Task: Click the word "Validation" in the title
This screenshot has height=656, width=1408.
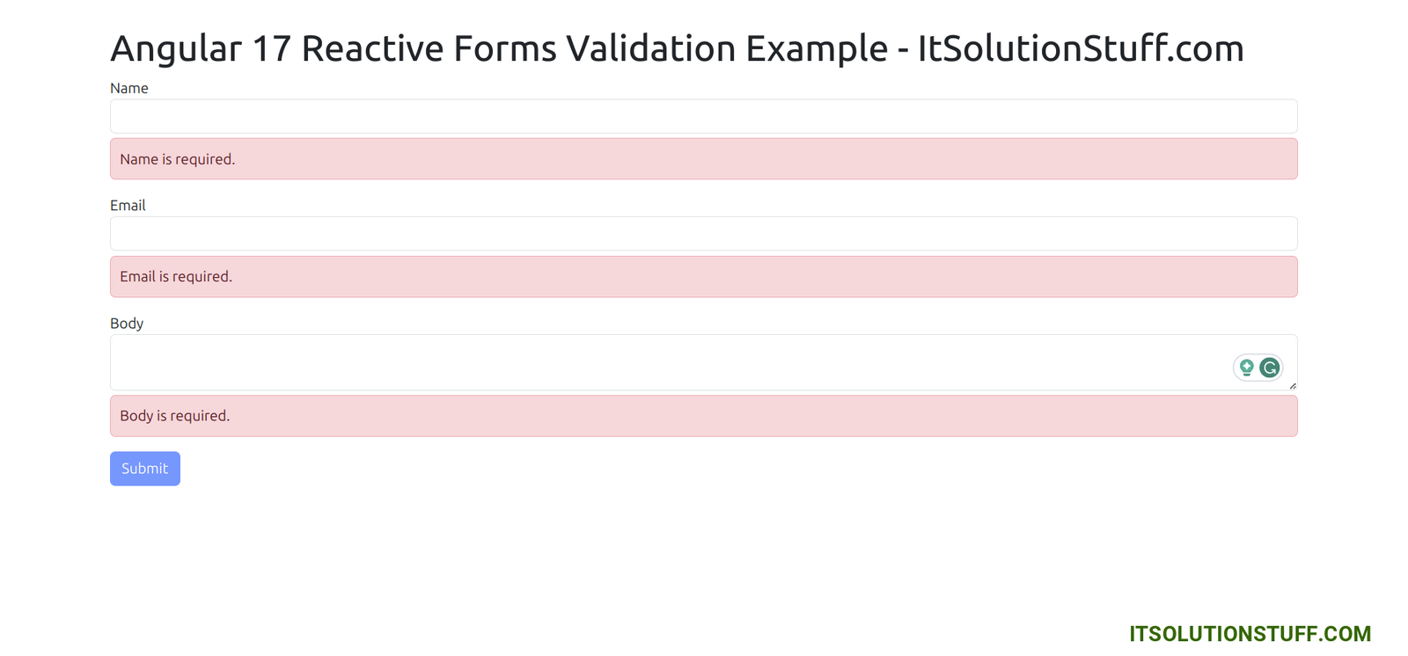Action: [651, 48]
